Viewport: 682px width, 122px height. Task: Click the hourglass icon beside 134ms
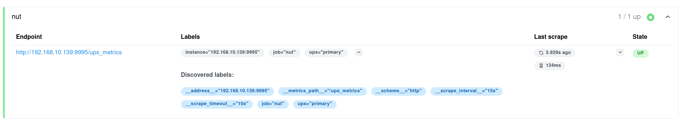(541, 66)
